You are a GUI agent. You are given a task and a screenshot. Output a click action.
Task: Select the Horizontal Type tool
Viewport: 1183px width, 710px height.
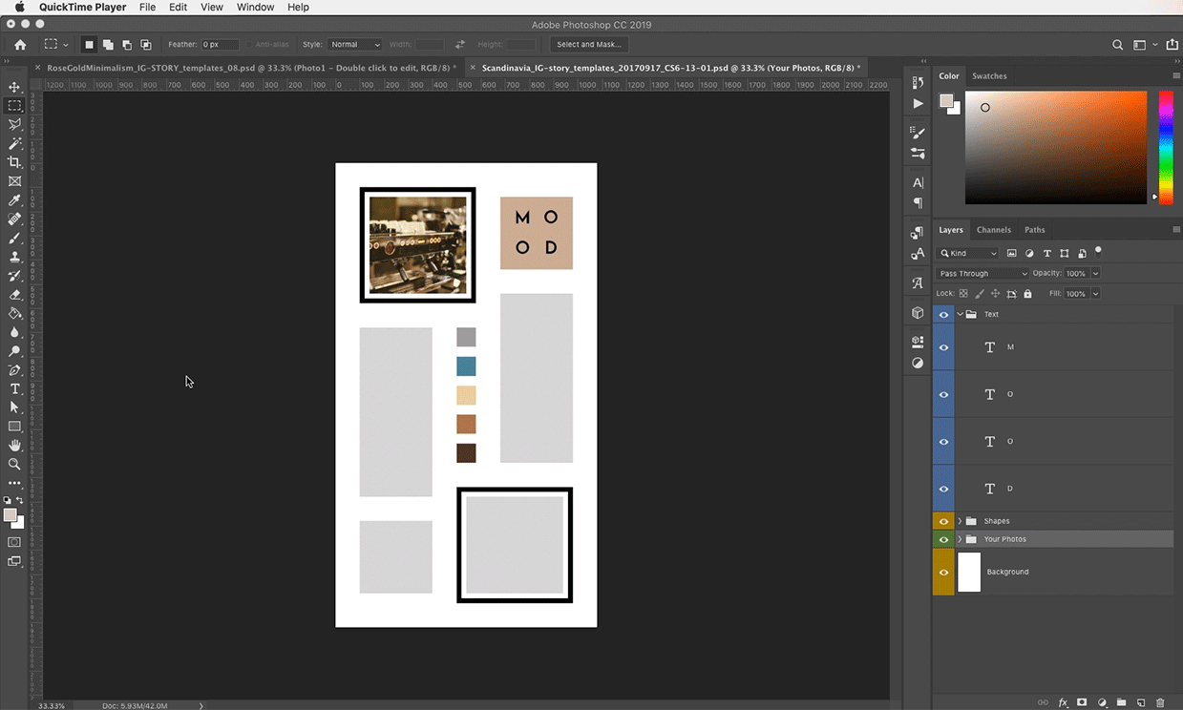(x=14, y=389)
